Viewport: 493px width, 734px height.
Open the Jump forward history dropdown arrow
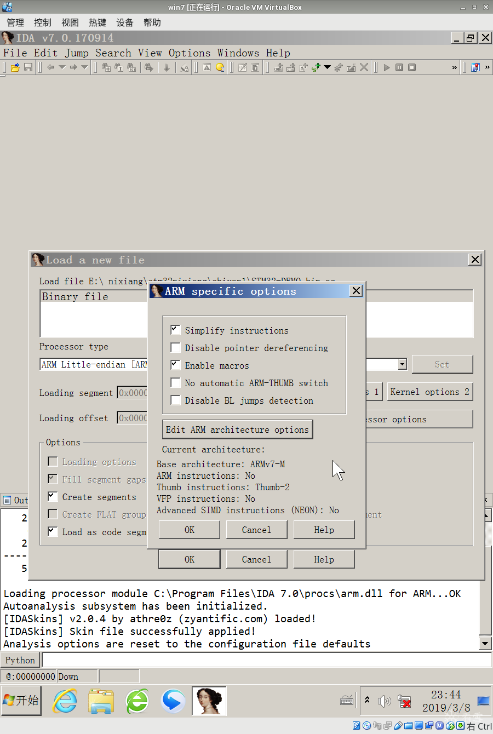84,67
